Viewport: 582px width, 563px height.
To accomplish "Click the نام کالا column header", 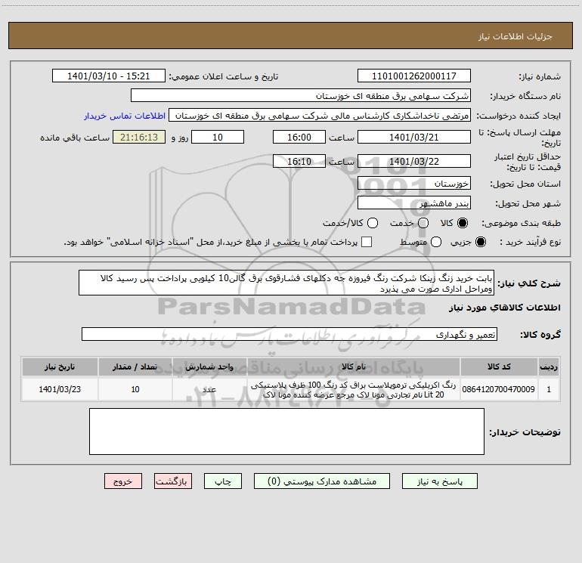I will click(x=354, y=367).
